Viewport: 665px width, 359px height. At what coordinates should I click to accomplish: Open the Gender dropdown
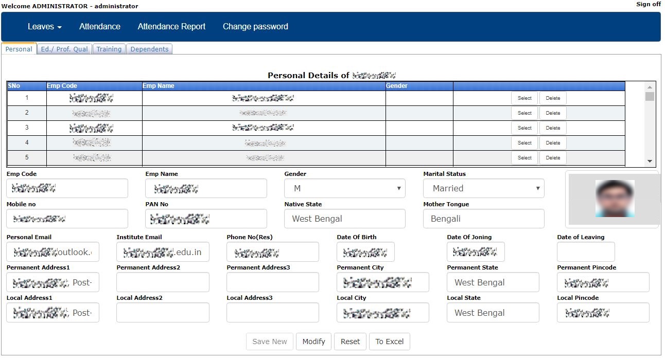tap(345, 188)
